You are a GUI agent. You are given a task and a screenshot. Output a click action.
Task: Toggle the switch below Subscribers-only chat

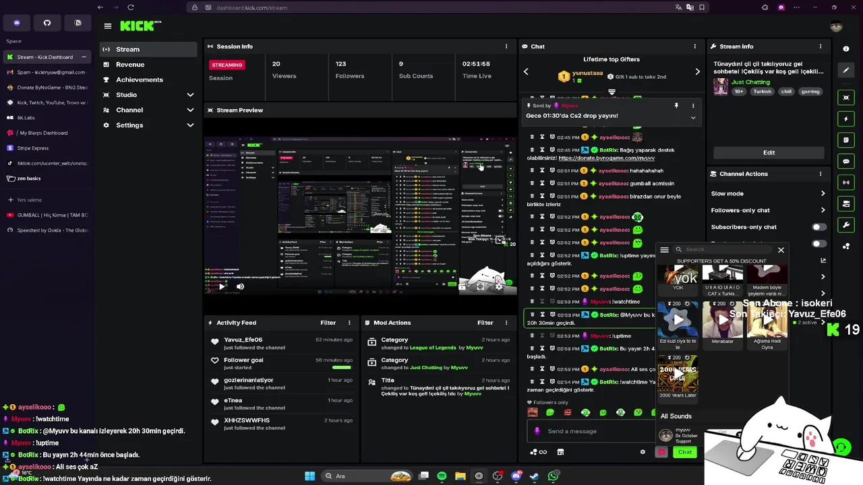click(x=819, y=244)
